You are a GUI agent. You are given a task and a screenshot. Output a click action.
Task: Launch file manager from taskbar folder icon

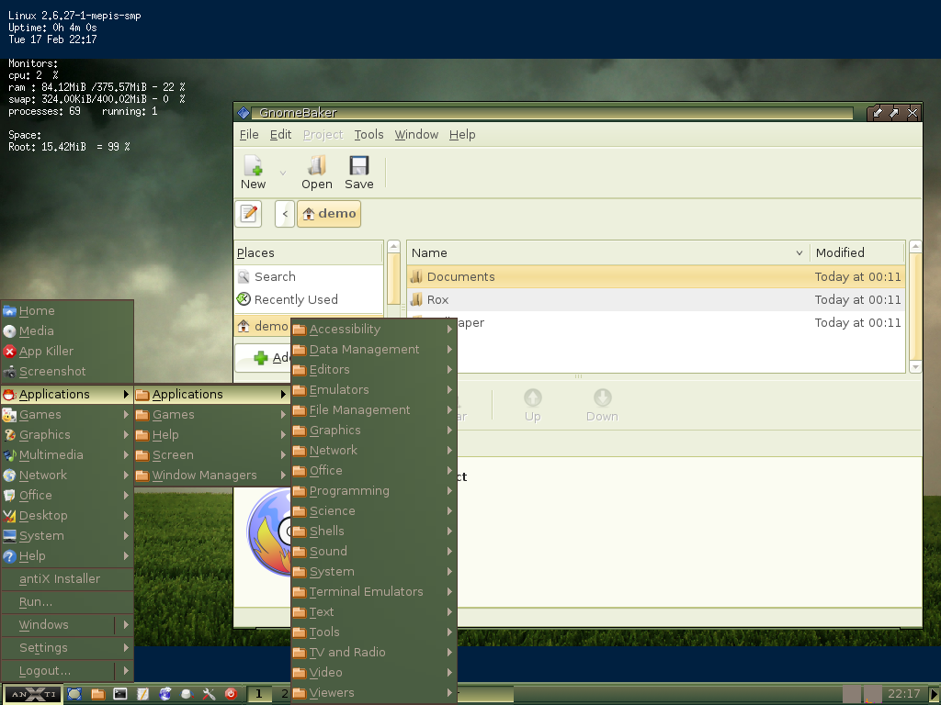click(x=97, y=694)
